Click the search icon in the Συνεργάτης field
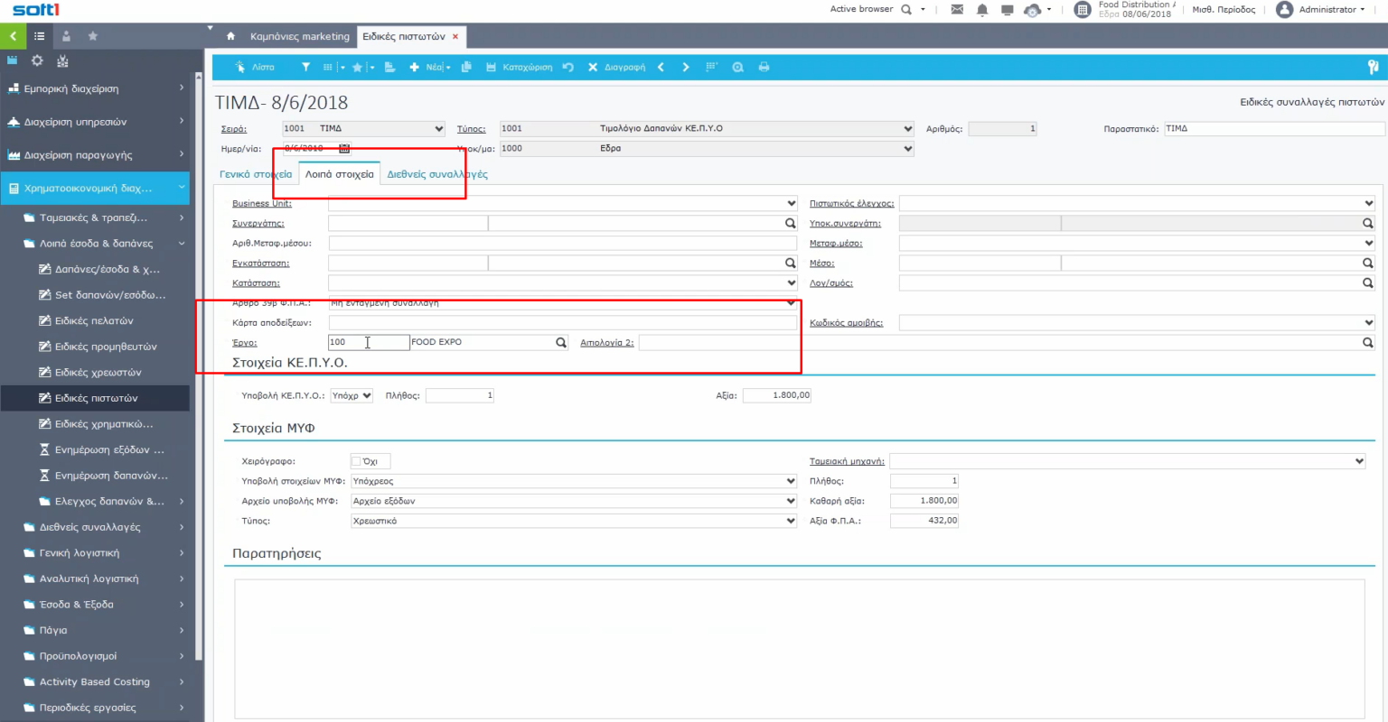Image resolution: width=1388 pixels, height=722 pixels. [790, 223]
